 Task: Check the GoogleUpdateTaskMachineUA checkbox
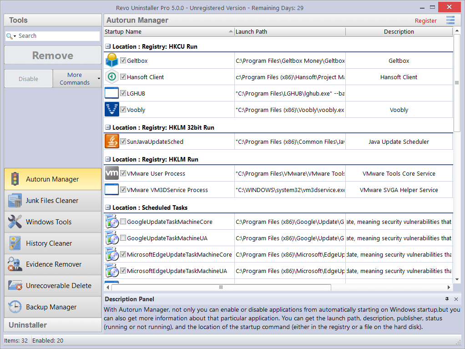[x=123, y=238]
